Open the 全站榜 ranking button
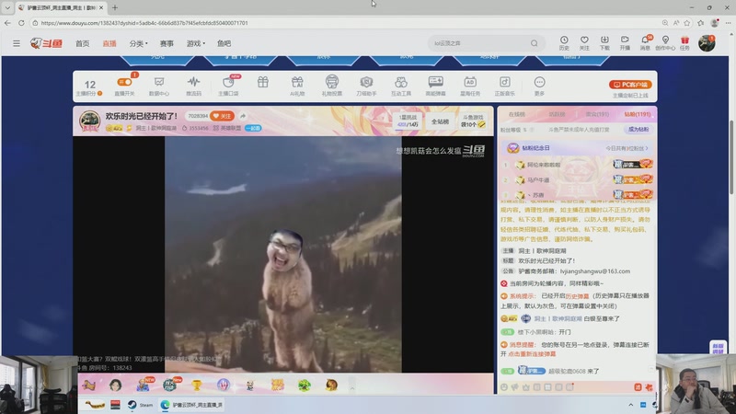This screenshot has height=414, width=736. tap(440, 121)
